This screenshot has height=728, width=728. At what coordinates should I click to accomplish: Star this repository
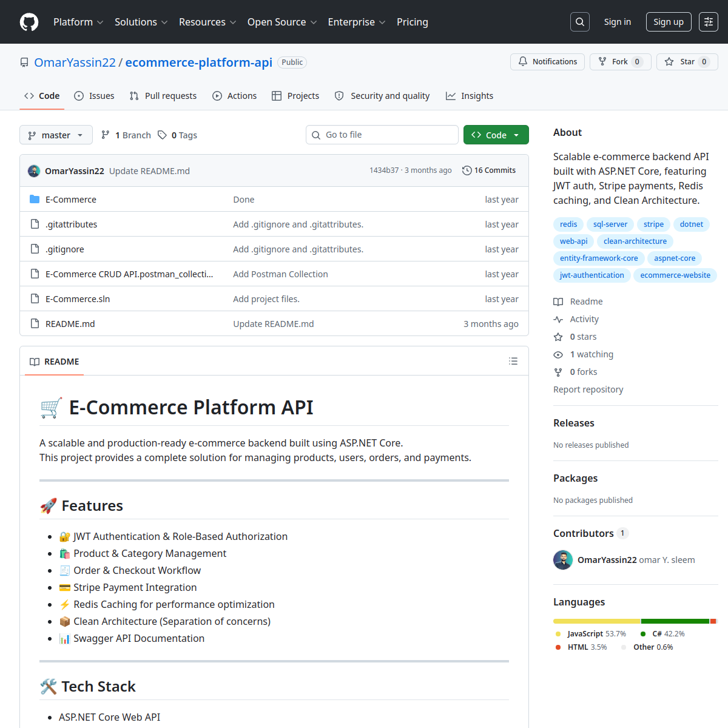687,62
